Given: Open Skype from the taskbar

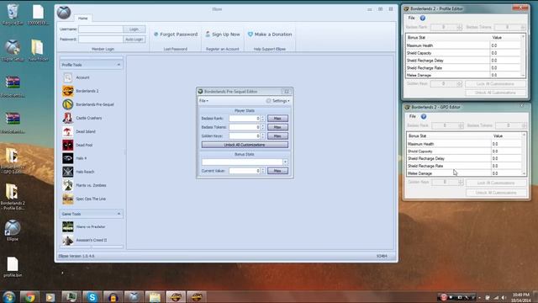Looking at the screenshot, I should point(92,297).
